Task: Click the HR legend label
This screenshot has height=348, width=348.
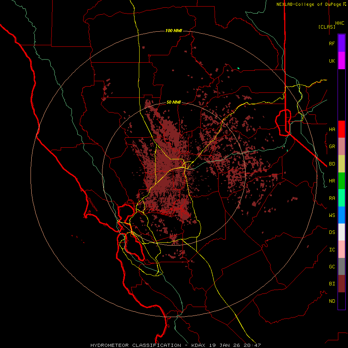Action: (332, 181)
